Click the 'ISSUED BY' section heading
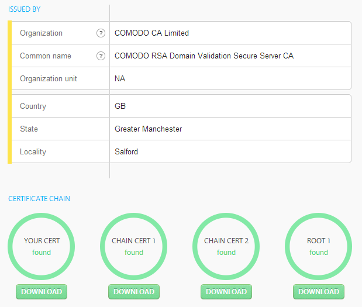Screen dimensions: 362x307 click(x=24, y=9)
